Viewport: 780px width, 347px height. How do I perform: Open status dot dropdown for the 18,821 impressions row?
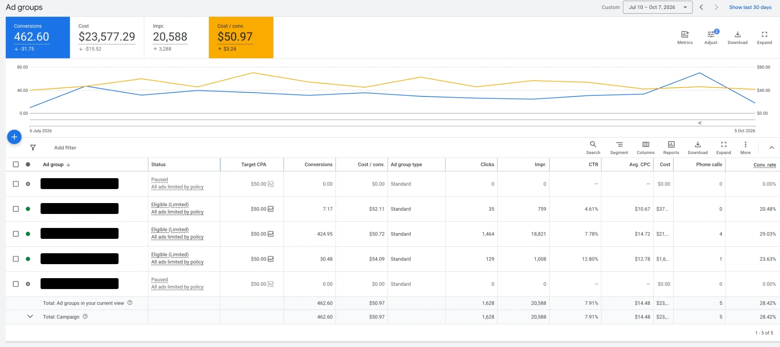28,234
